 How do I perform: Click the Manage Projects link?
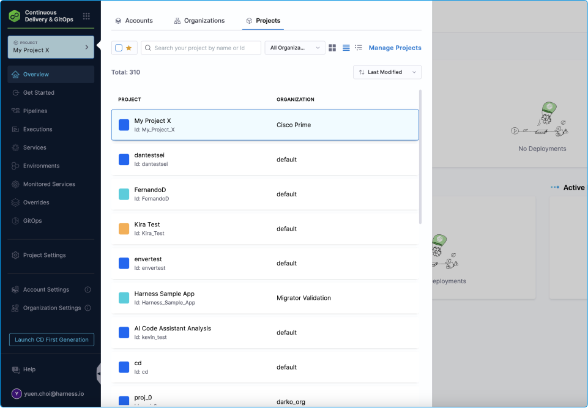395,48
